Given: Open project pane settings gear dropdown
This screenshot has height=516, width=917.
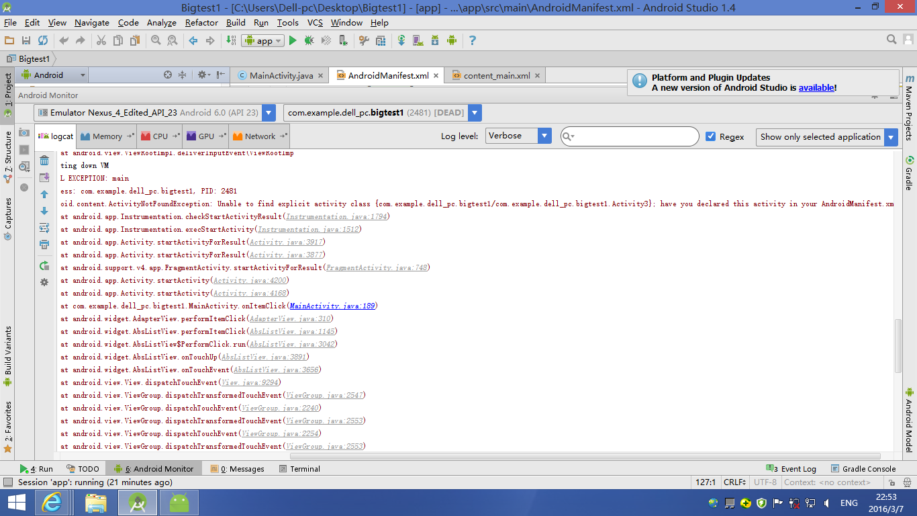Looking at the screenshot, I should pos(204,75).
